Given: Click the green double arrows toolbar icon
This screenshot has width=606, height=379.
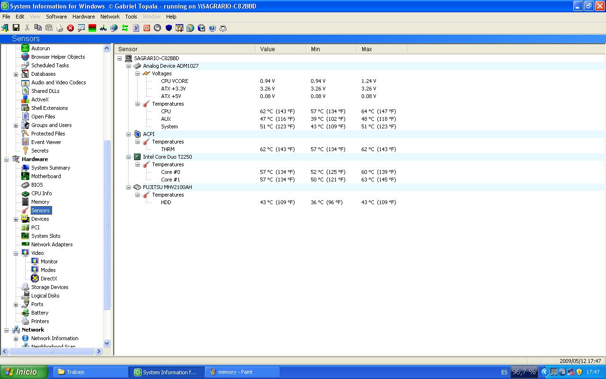Looking at the screenshot, I should 125,28.
